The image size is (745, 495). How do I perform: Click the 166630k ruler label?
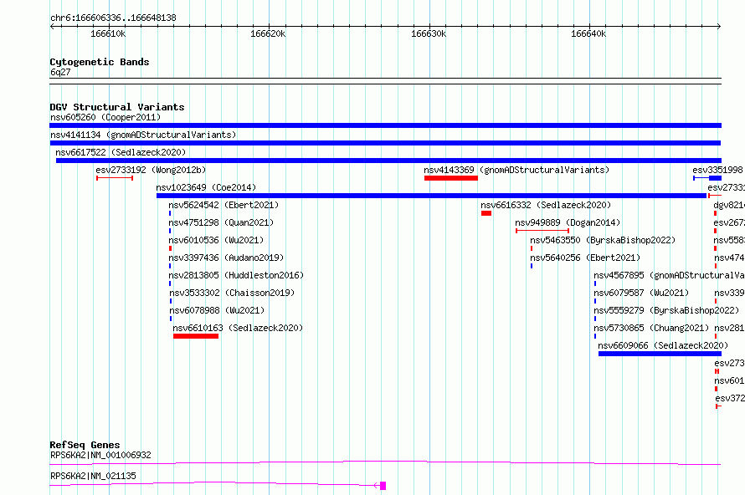point(429,33)
